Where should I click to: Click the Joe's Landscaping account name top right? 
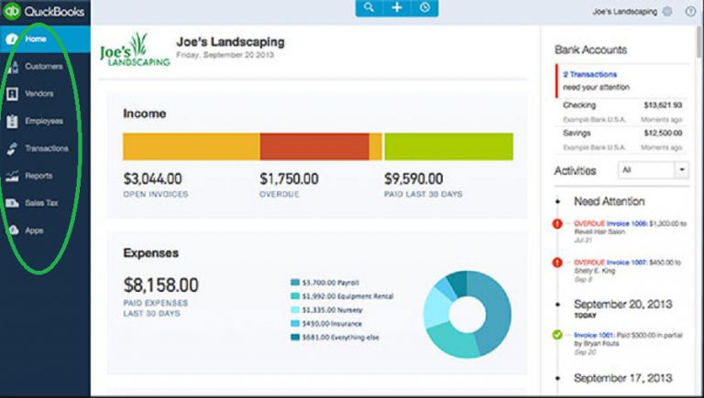click(624, 12)
